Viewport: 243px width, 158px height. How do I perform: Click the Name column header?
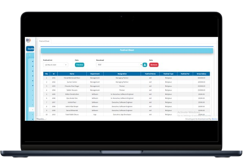point(72,74)
